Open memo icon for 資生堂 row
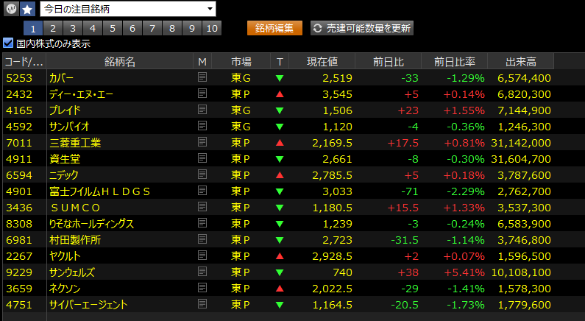The height and width of the screenshot is (321, 585). click(x=202, y=158)
